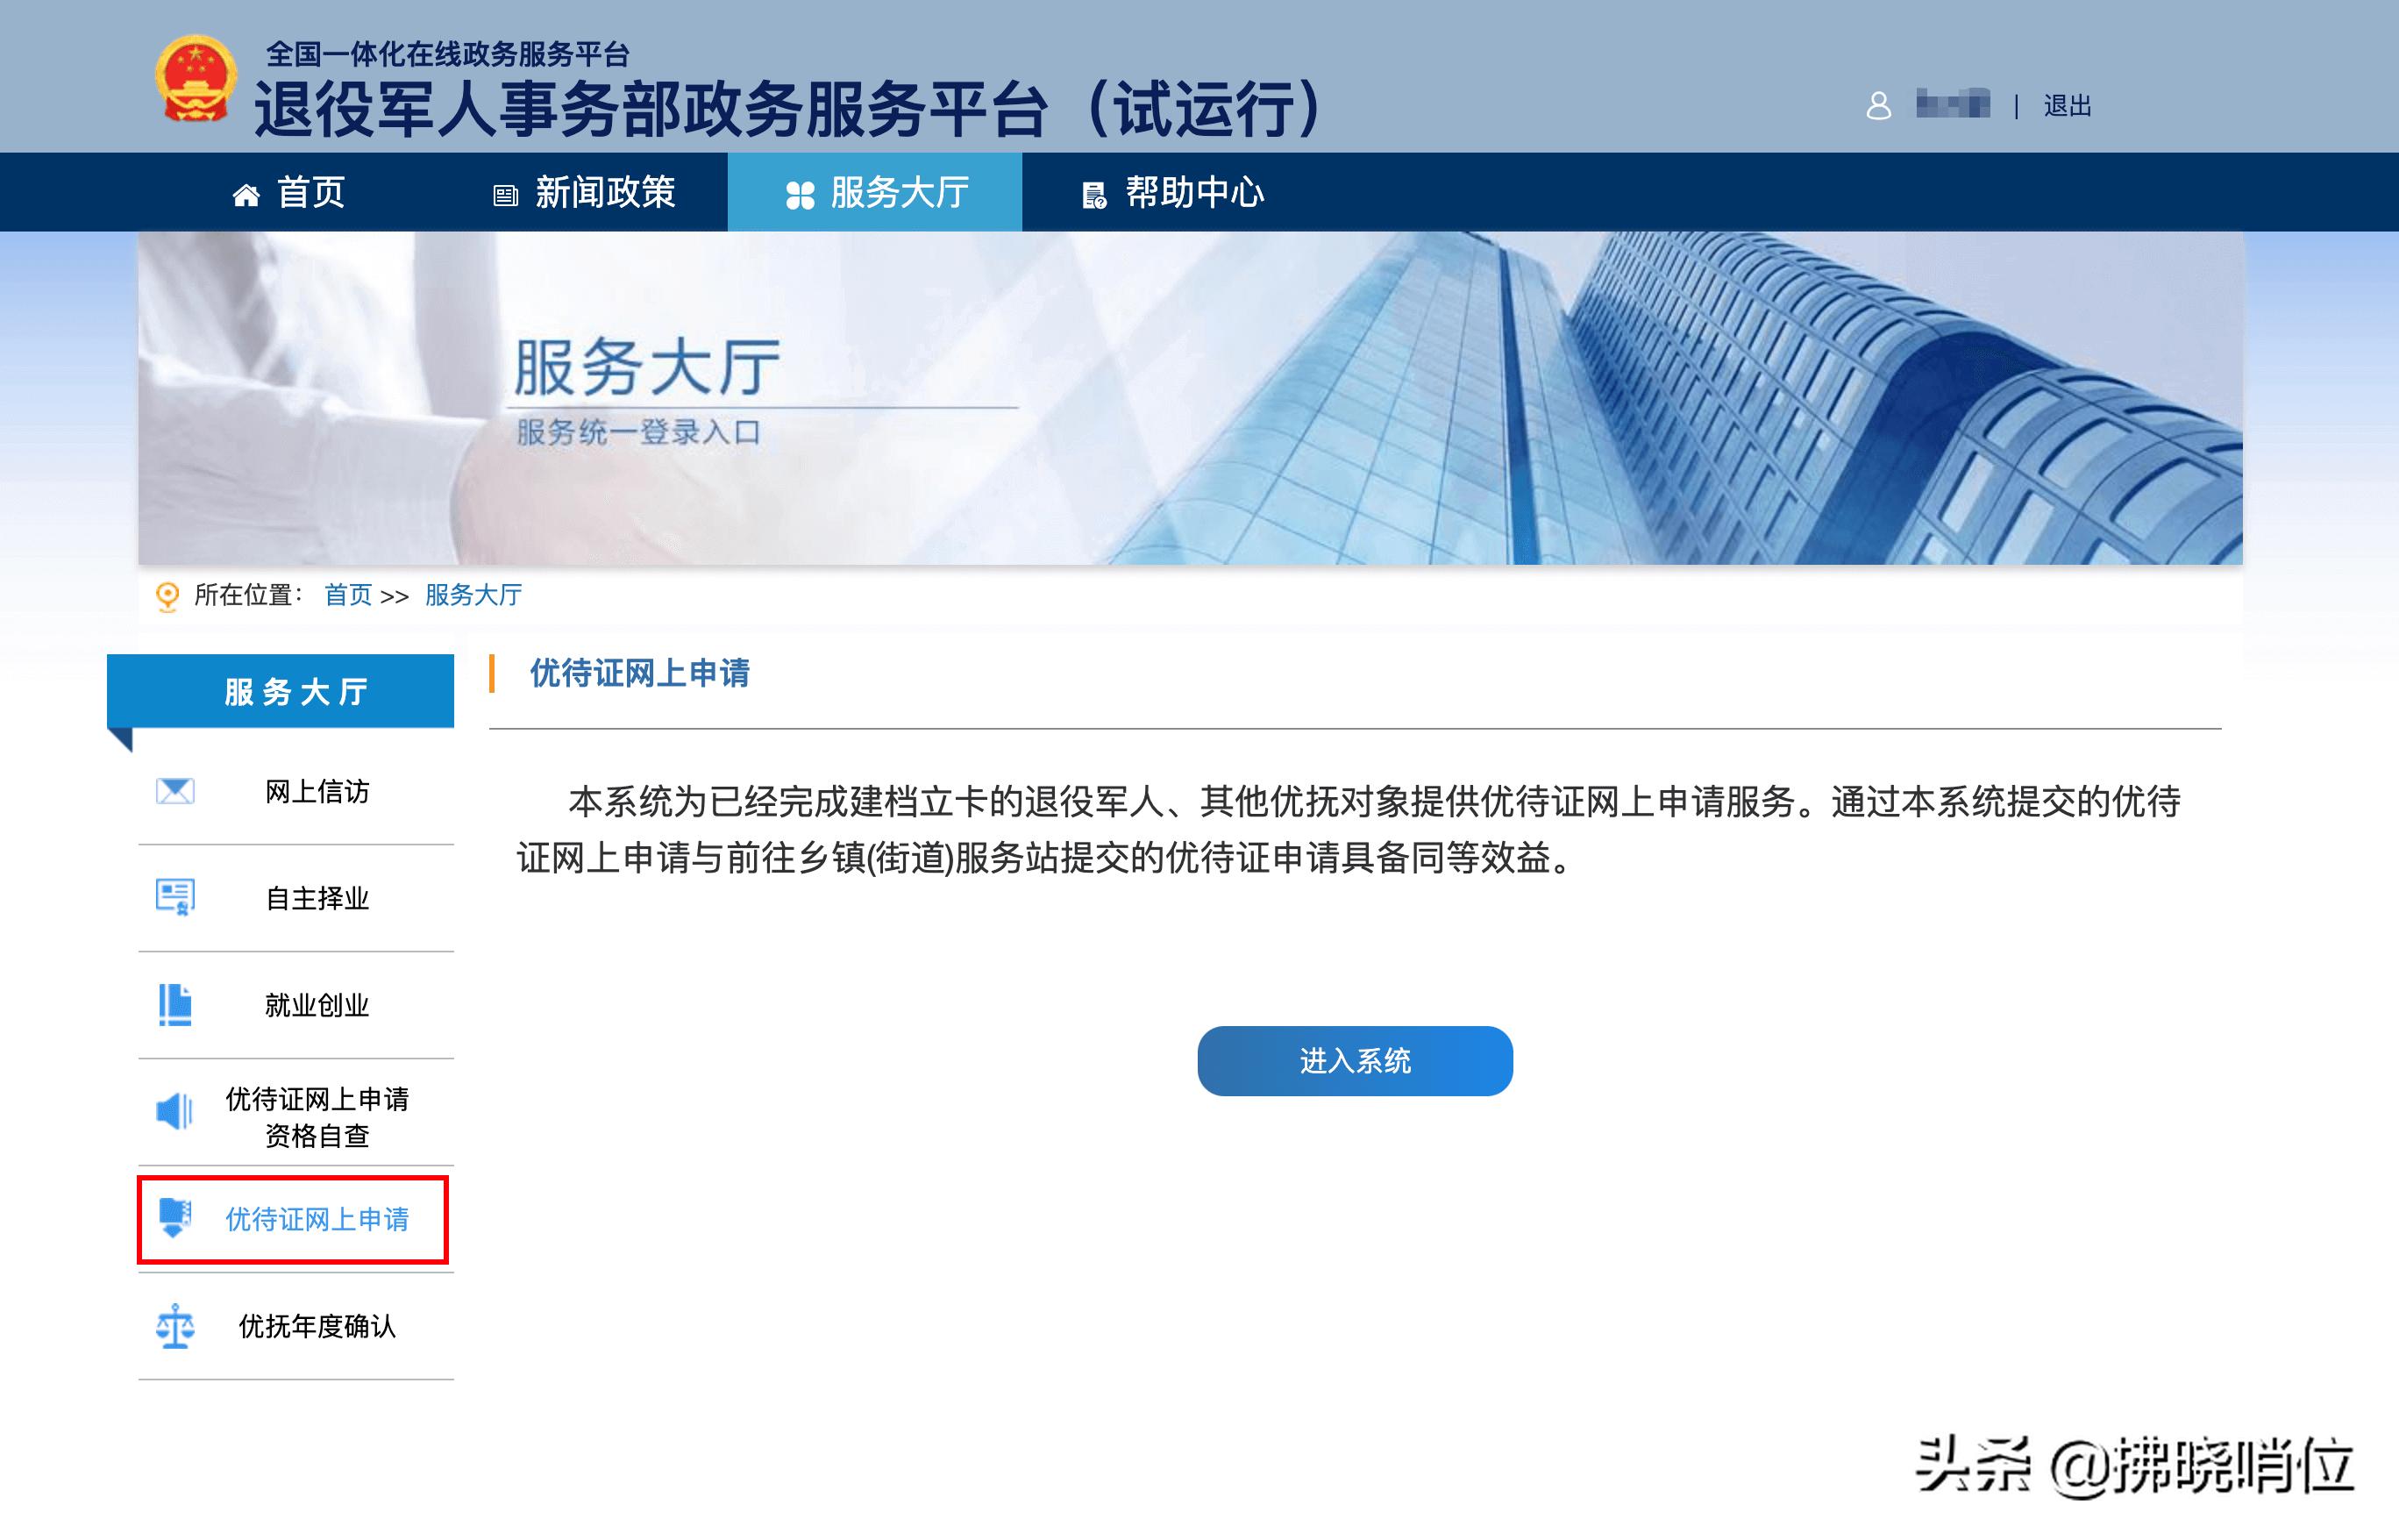This screenshot has height=1540, width=2399.
Task: Click the envelope icon beside 网上信访
Action: point(176,790)
